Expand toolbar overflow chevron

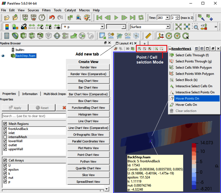[x=216, y=27]
